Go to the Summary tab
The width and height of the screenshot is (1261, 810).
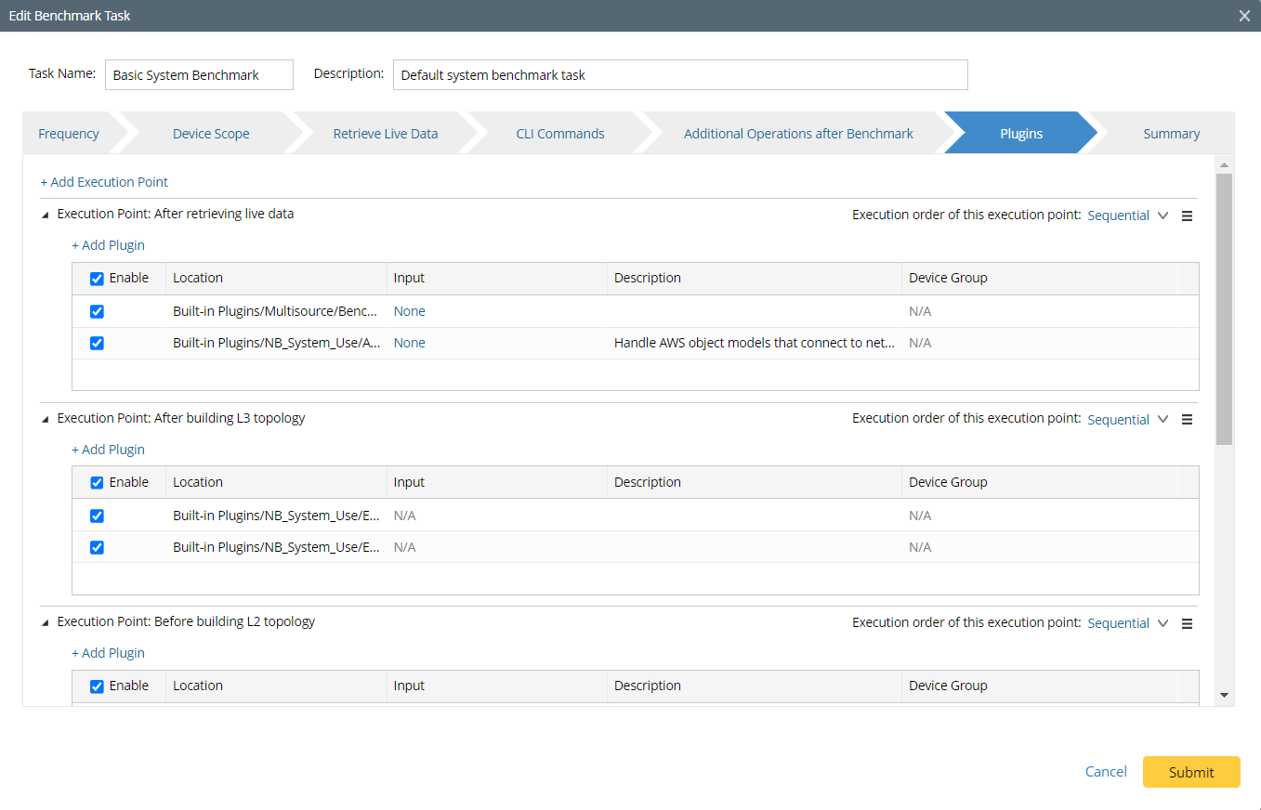(x=1171, y=134)
